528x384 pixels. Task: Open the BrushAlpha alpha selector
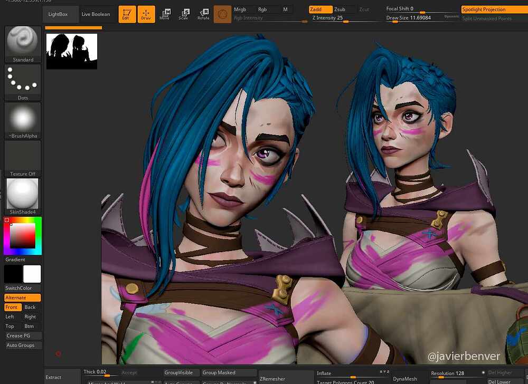click(22, 118)
